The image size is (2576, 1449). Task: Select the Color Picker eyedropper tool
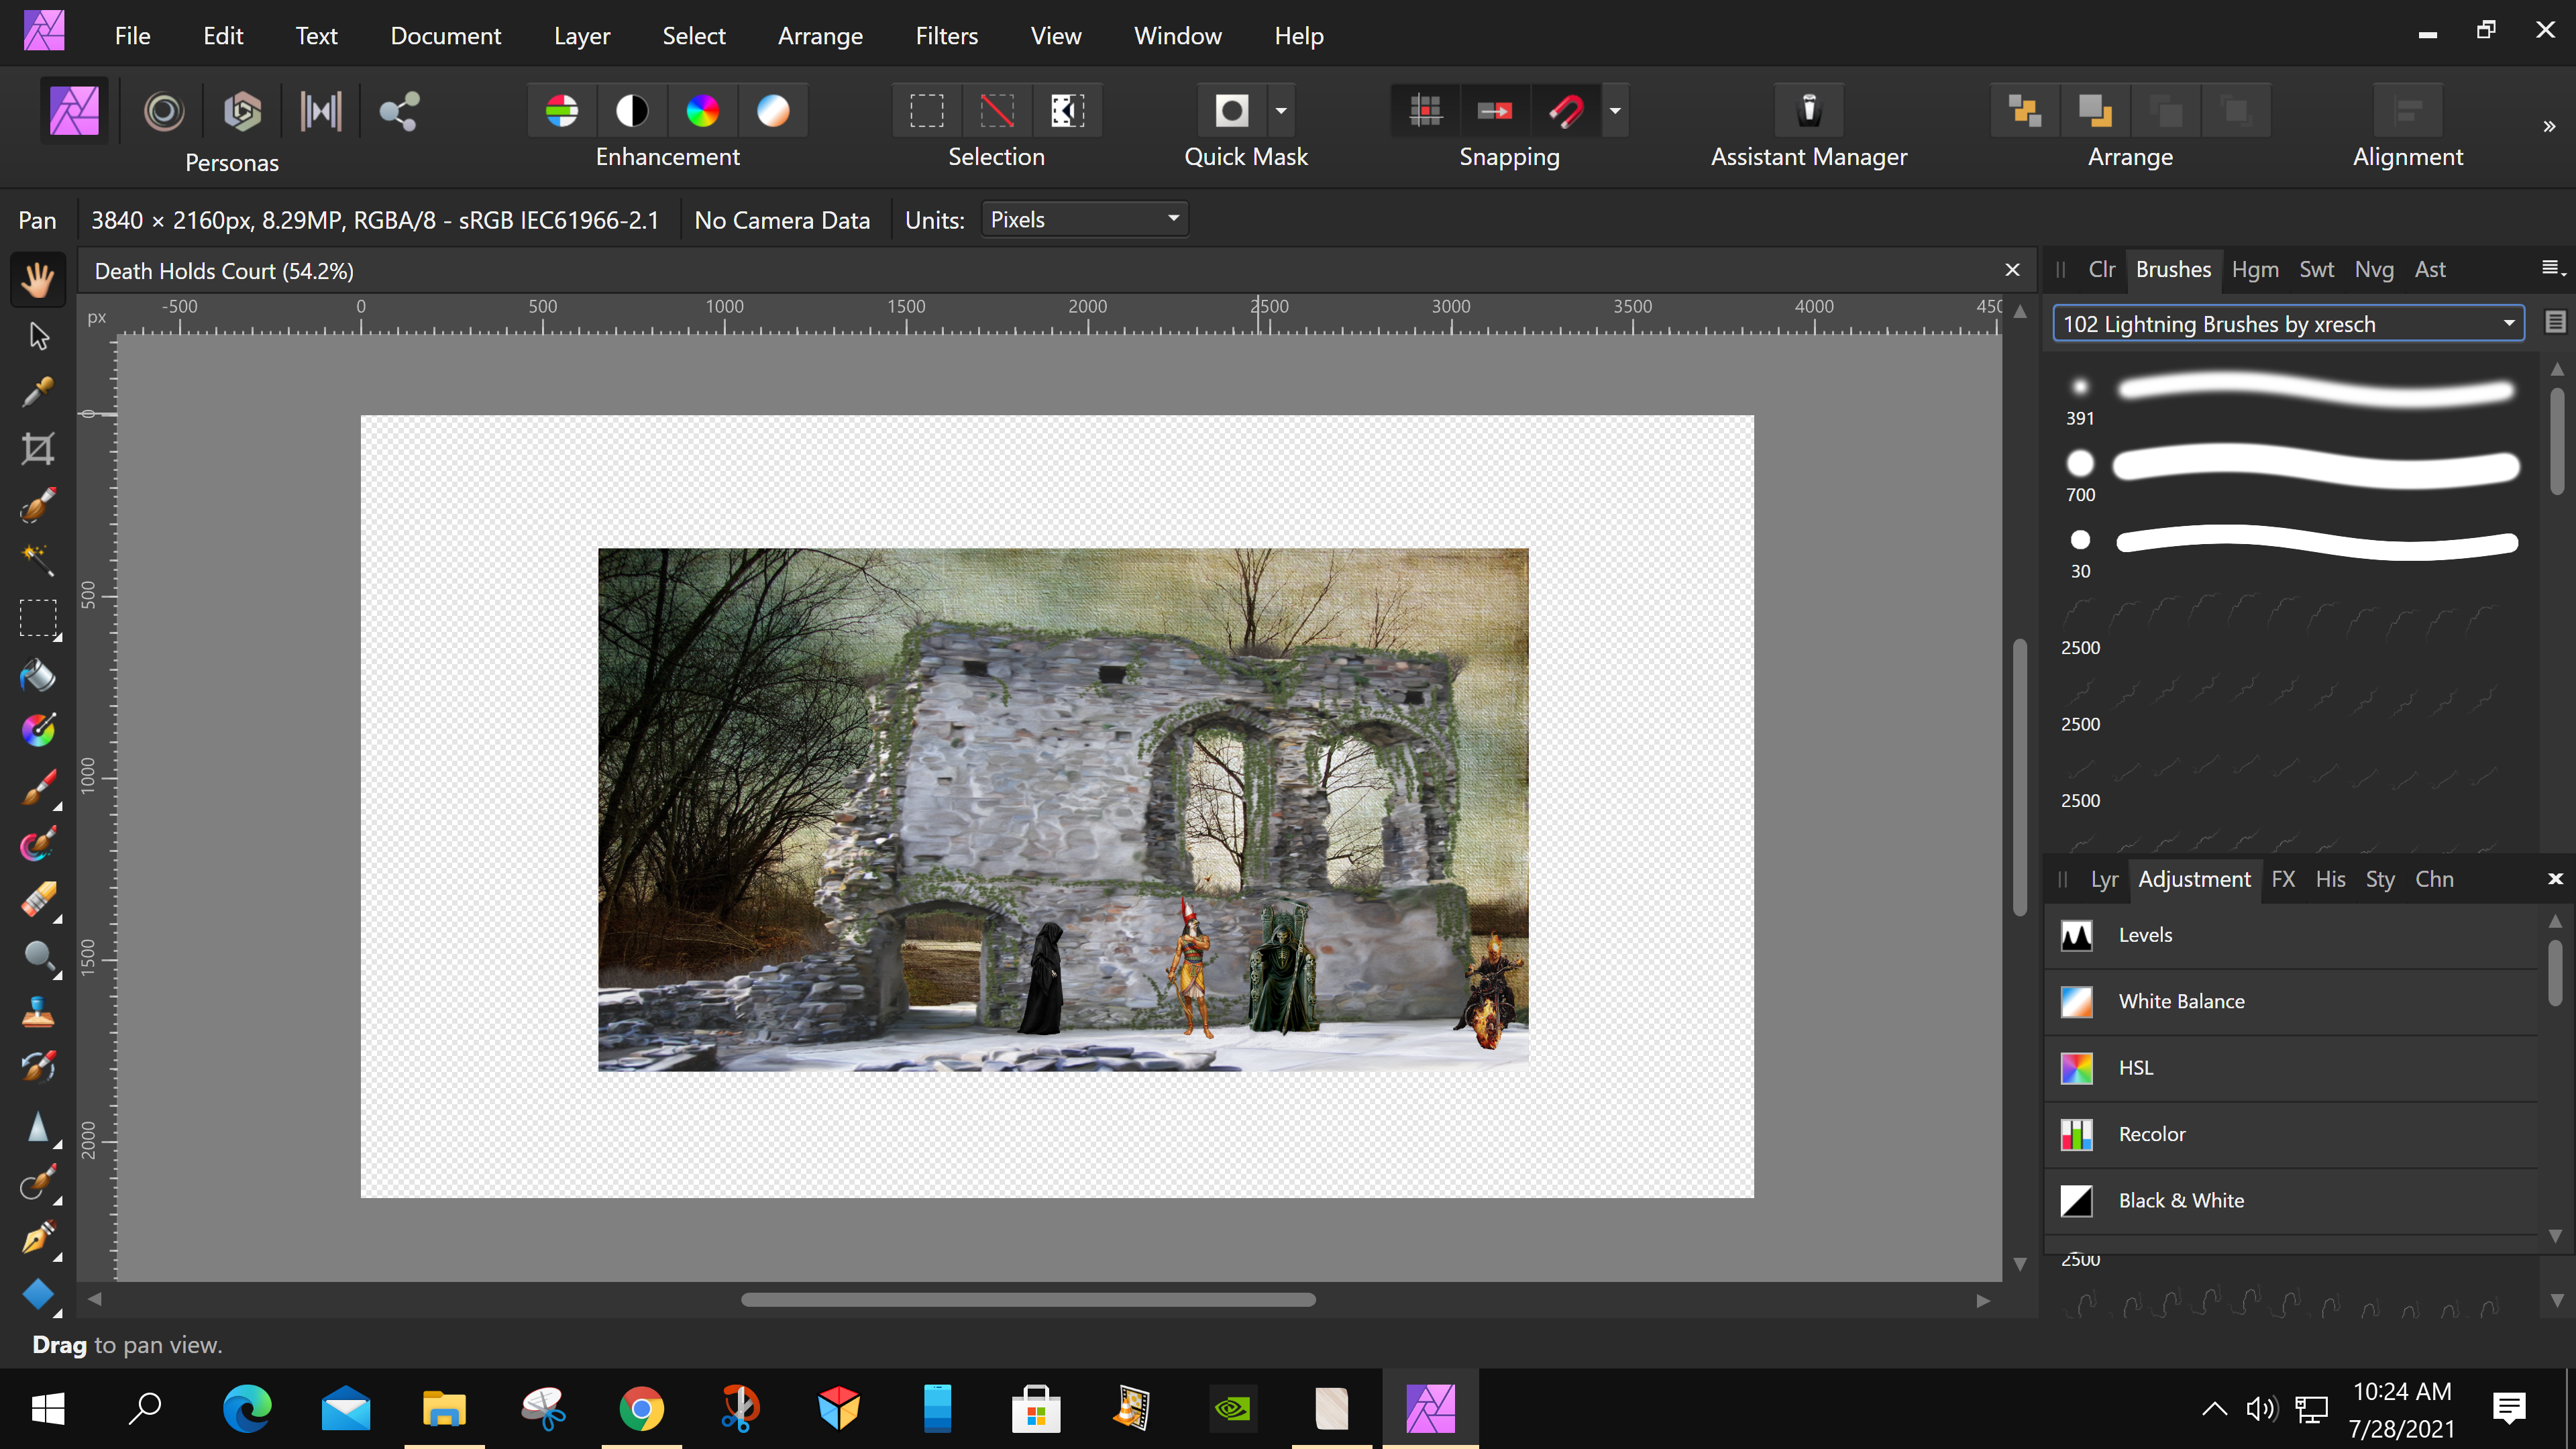[38, 392]
